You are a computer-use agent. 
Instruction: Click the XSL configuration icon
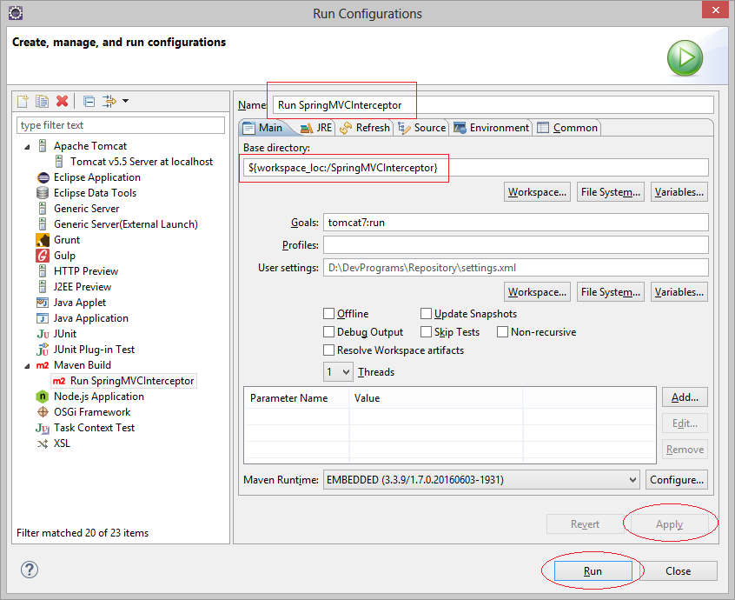pos(43,443)
